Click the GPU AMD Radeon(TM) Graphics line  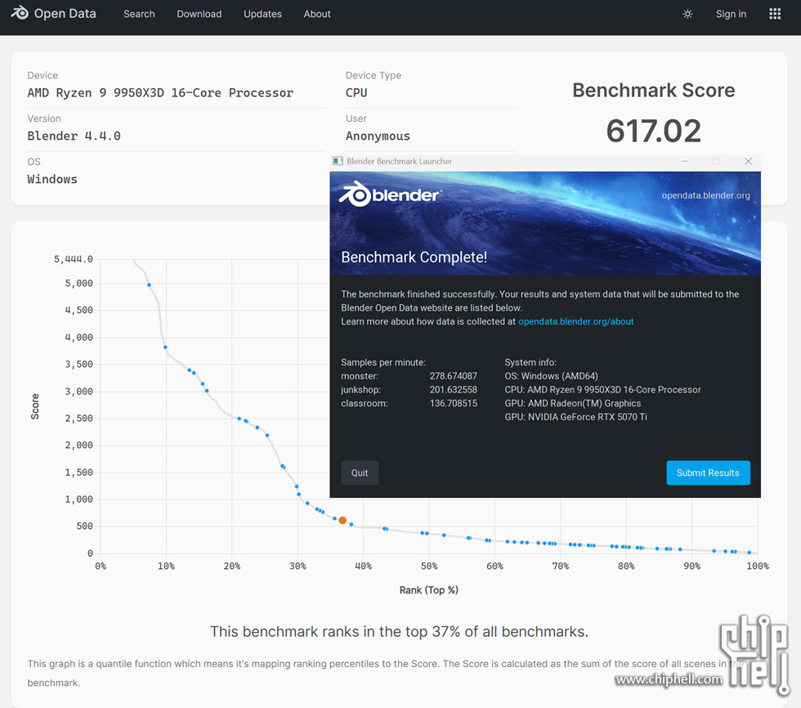(x=573, y=403)
